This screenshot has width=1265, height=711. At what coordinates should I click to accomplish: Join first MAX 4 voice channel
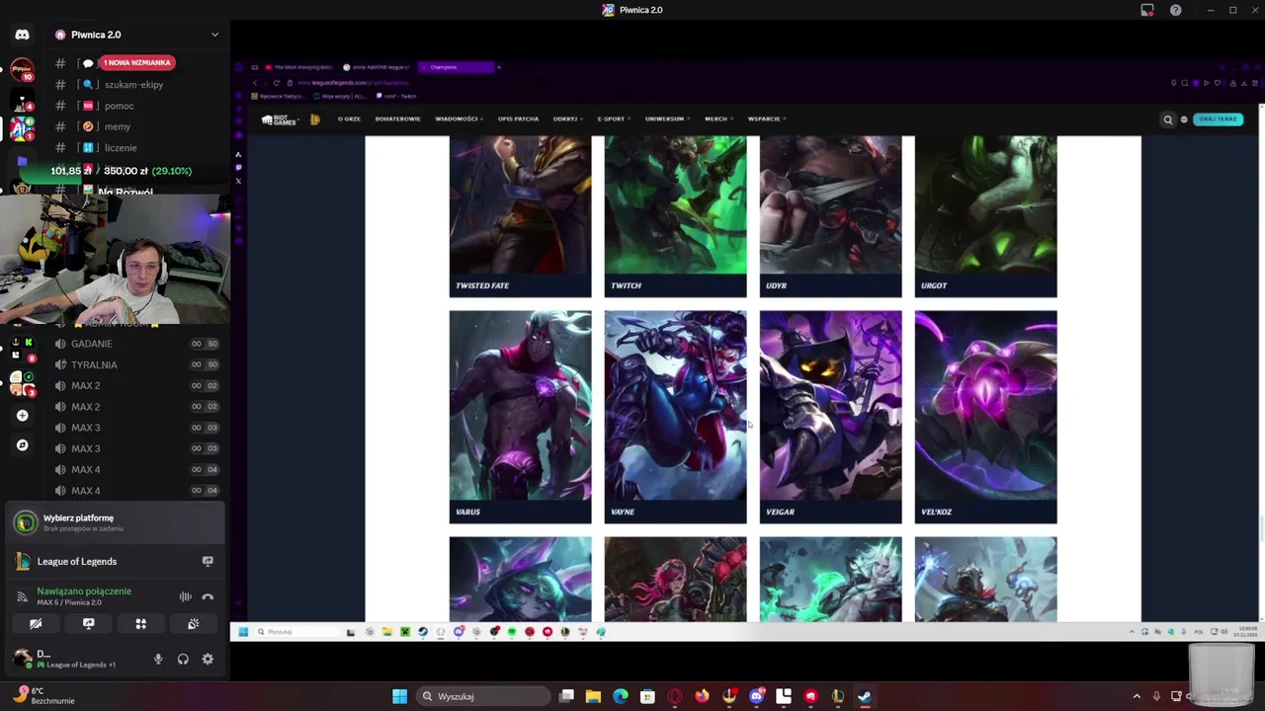(136, 470)
